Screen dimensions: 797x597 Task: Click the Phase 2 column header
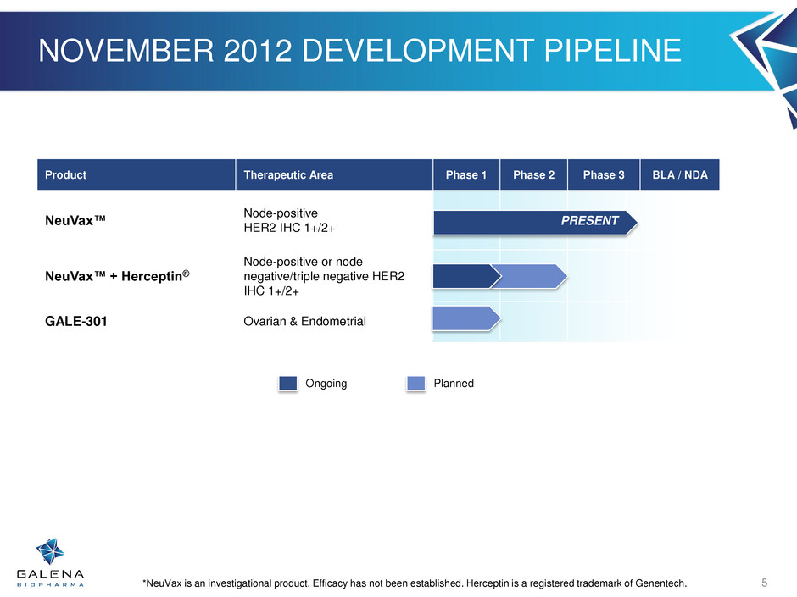click(x=533, y=174)
